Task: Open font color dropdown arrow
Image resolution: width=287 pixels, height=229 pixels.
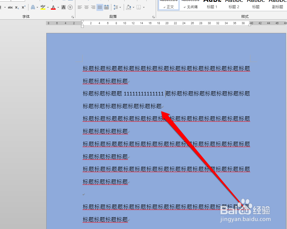Action: [58, 8]
